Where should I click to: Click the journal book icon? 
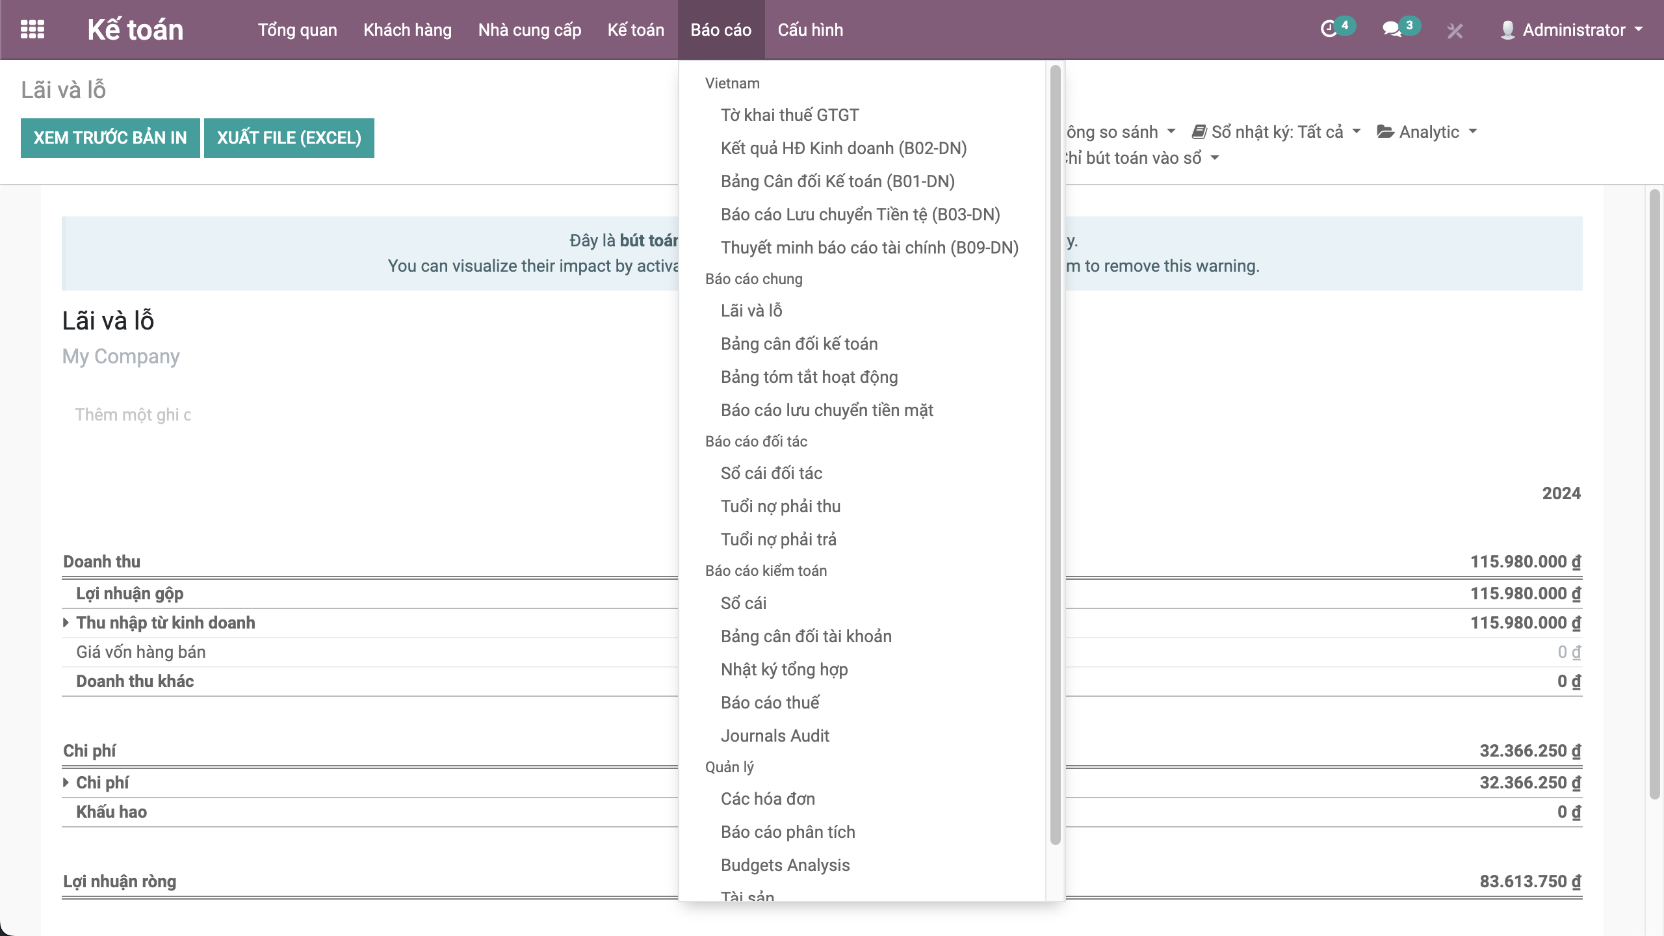[1199, 132]
